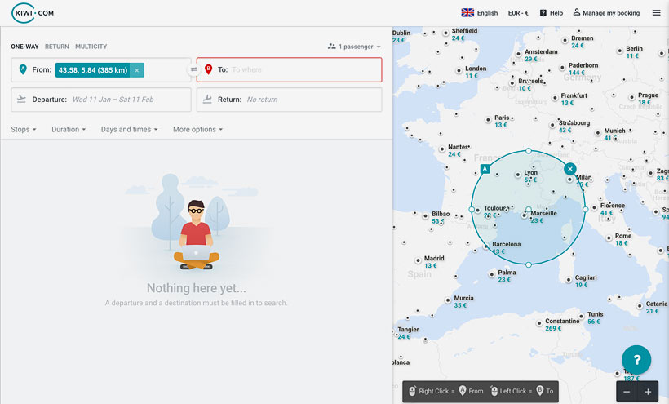Click the Amsterdam 29 € label
Image resolution: width=669 pixels, height=404 pixels.
[x=541, y=55]
